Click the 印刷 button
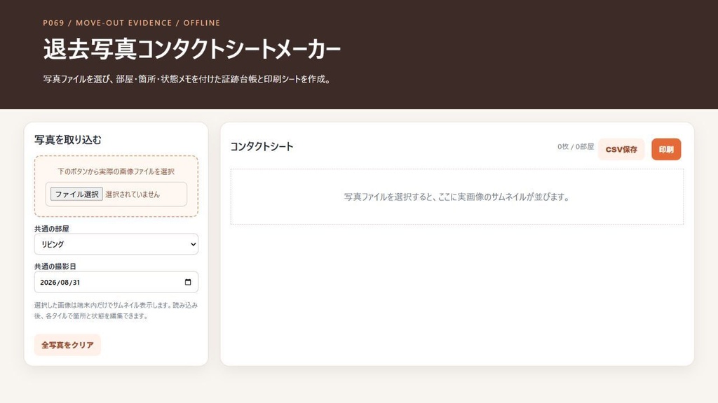Image resolution: width=718 pixels, height=403 pixels. [666, 150]
